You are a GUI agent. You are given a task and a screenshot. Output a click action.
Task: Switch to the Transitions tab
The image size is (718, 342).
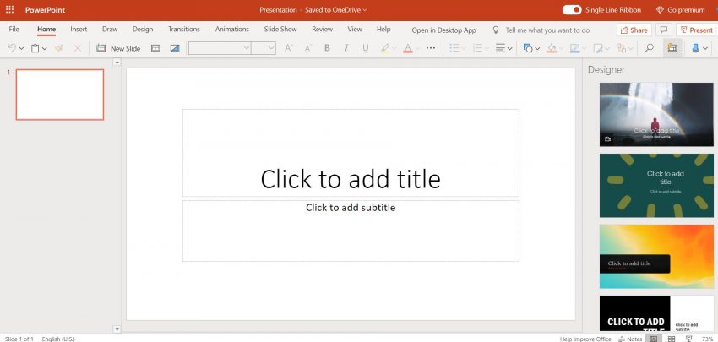[184, 30]
